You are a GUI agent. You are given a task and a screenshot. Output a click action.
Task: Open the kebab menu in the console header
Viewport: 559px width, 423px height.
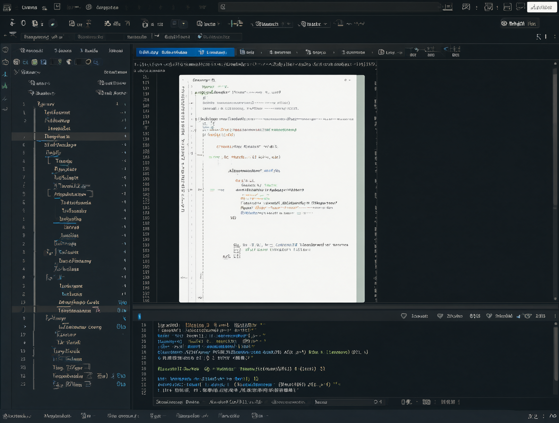[x=555, y=316]
